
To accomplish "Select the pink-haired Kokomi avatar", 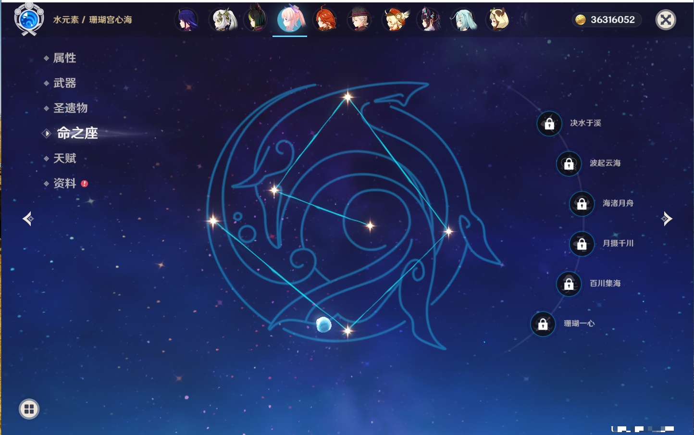I will coord(290,19).
